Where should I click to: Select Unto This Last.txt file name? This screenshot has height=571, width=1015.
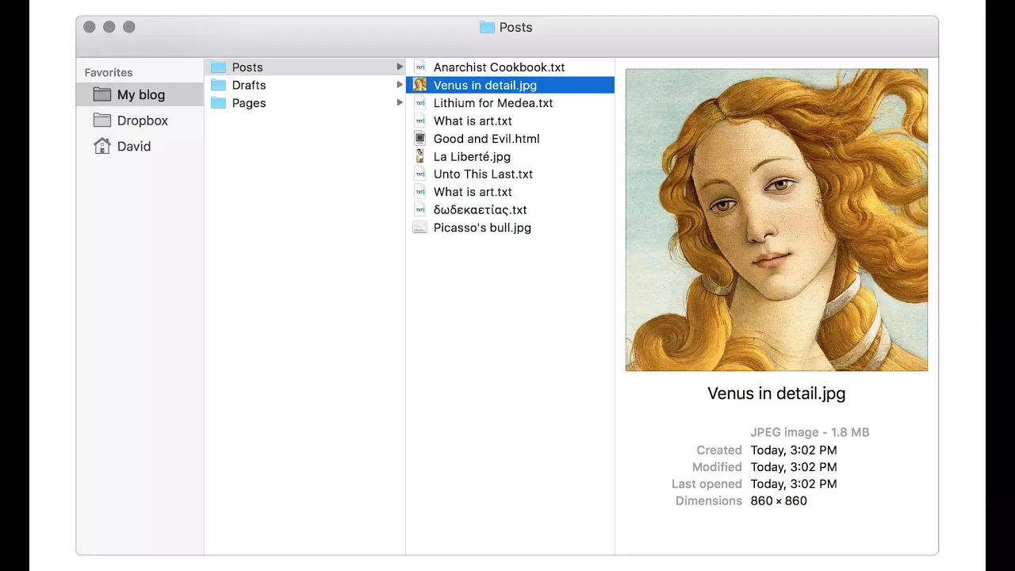(x=483, y=174)
